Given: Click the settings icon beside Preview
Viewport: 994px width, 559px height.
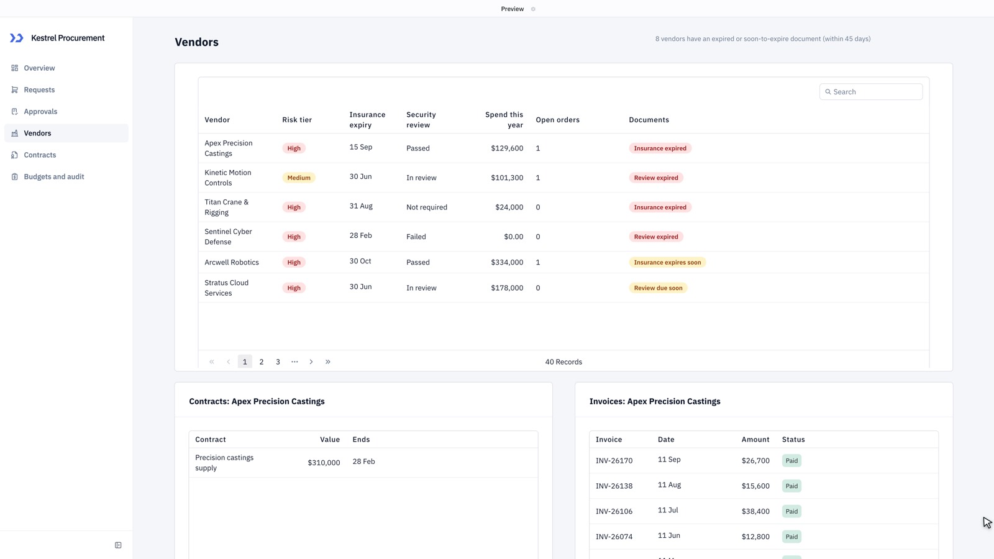Looking at the screenshot, I should tap(533, 9).
